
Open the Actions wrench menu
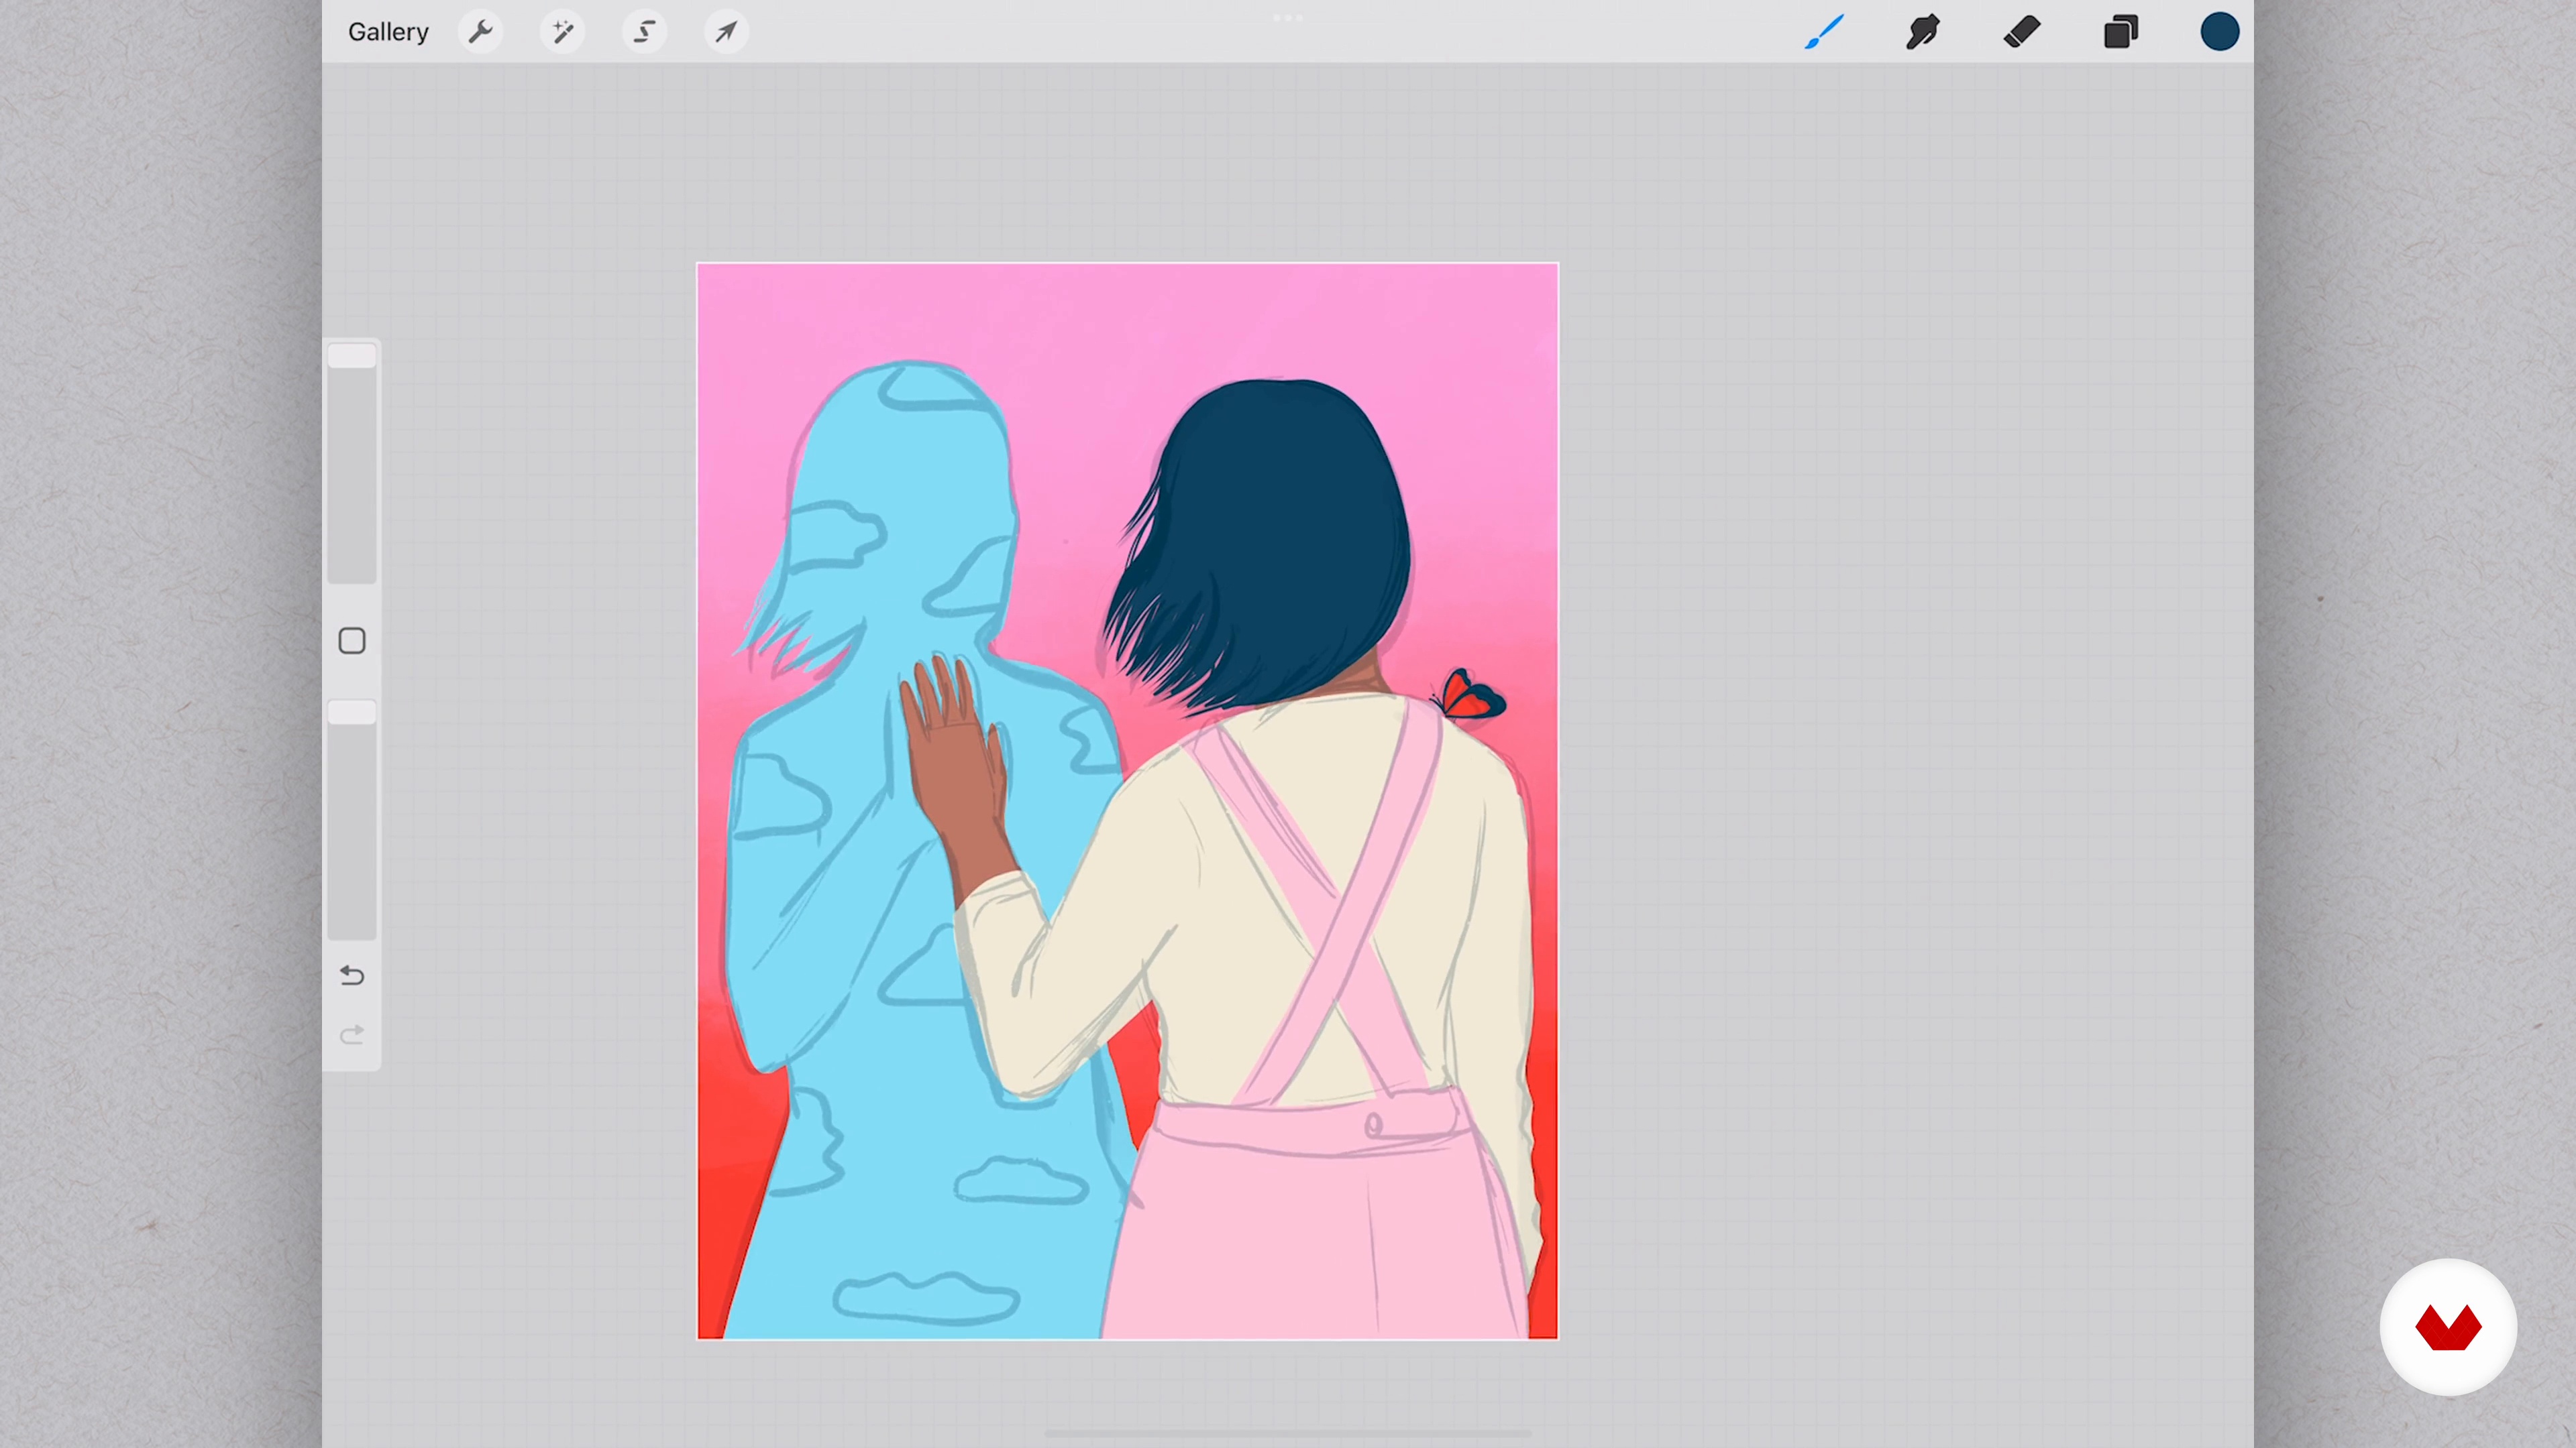pyautogui.click(x=481, y=32)
